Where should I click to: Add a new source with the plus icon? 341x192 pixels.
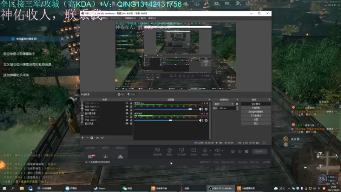[x=82, y=138]
